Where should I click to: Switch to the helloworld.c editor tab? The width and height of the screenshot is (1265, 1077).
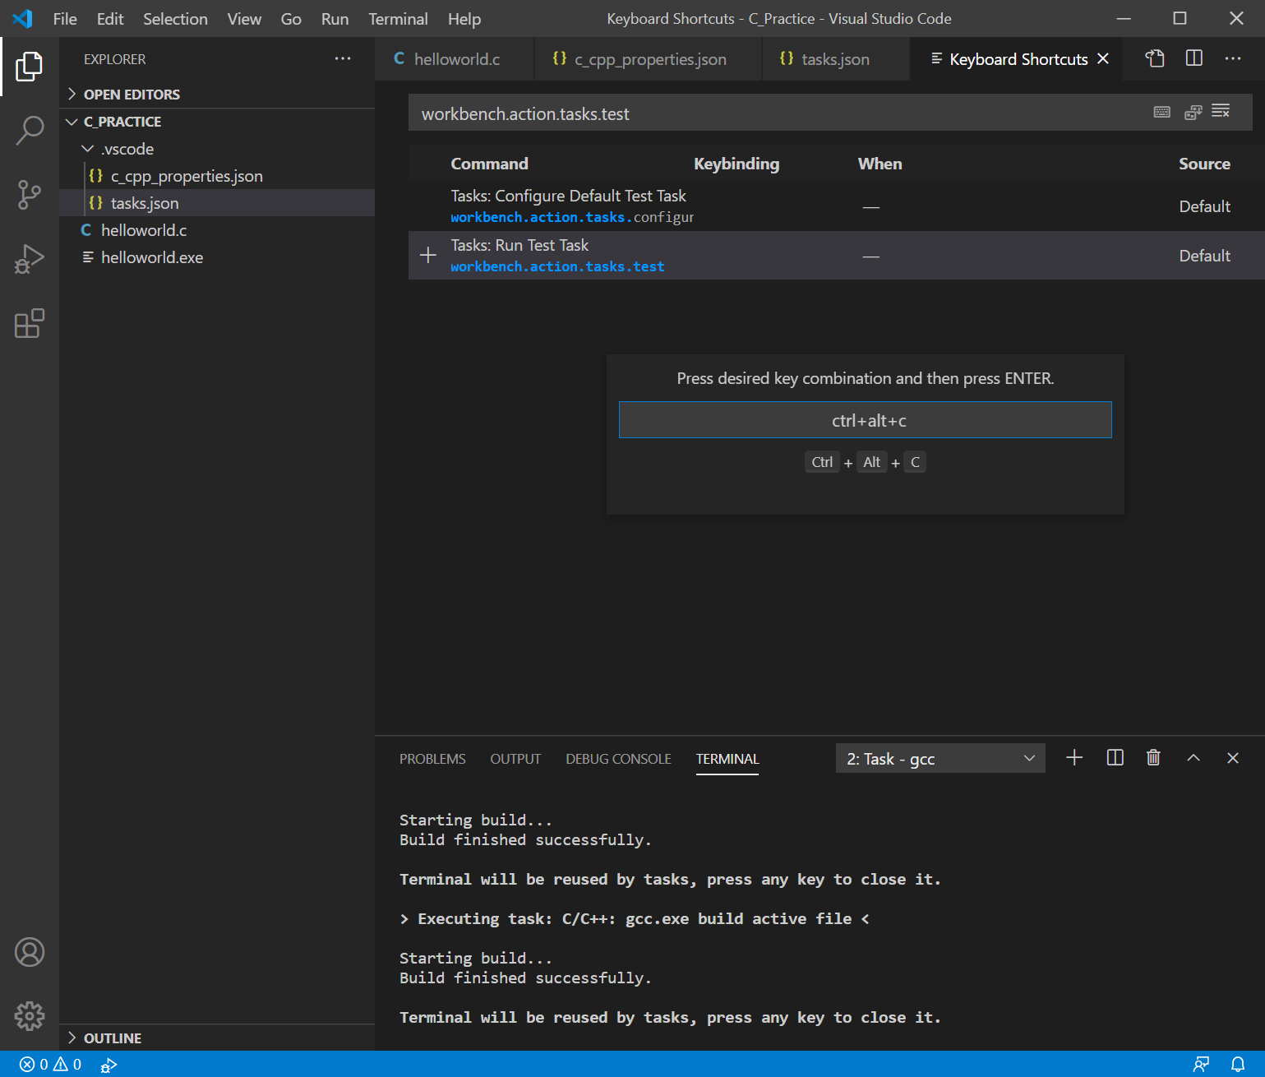click(x=455, y=58)
